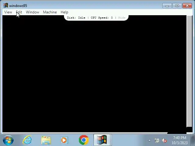The height and width of the screenshot is (146, 195).
Task: Click the network status tray icon
Action: (x=157, y=141)
